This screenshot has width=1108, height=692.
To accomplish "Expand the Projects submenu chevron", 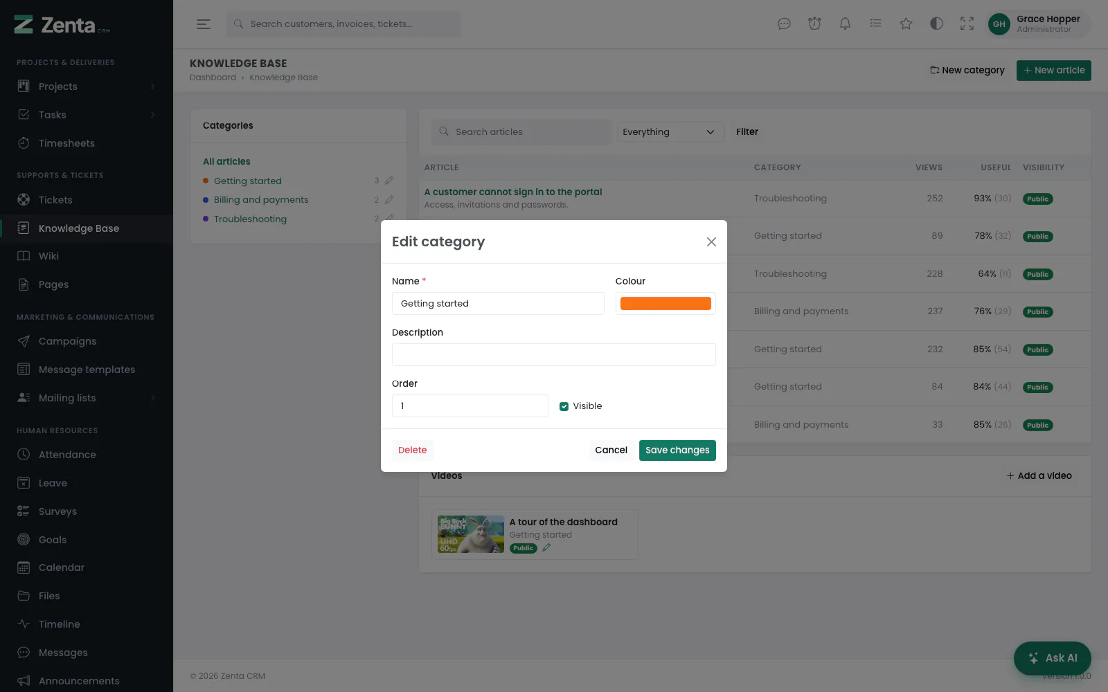I will pos(153,86).
